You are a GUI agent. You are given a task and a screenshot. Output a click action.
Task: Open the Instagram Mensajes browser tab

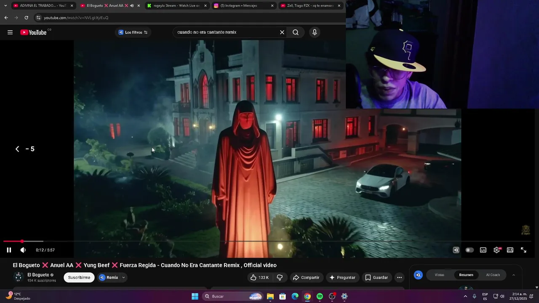tap(240, 5)
